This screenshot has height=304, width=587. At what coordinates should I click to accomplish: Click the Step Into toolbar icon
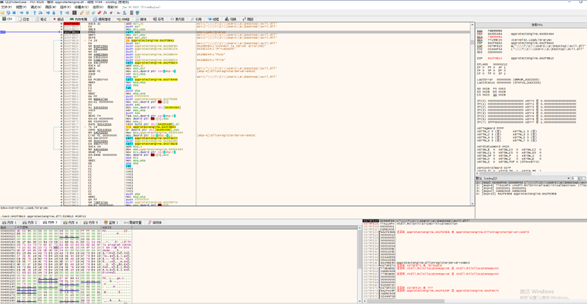[35, 13]
